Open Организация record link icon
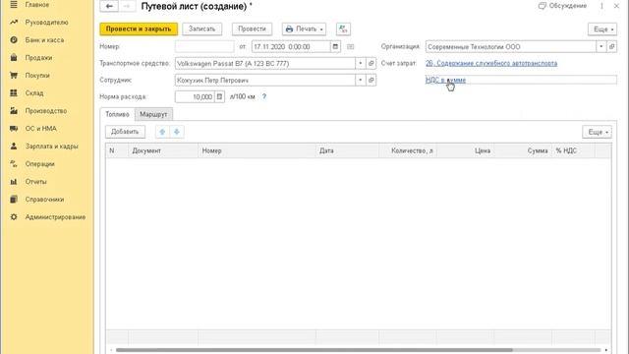629x354 pixels. click(611, 46)
